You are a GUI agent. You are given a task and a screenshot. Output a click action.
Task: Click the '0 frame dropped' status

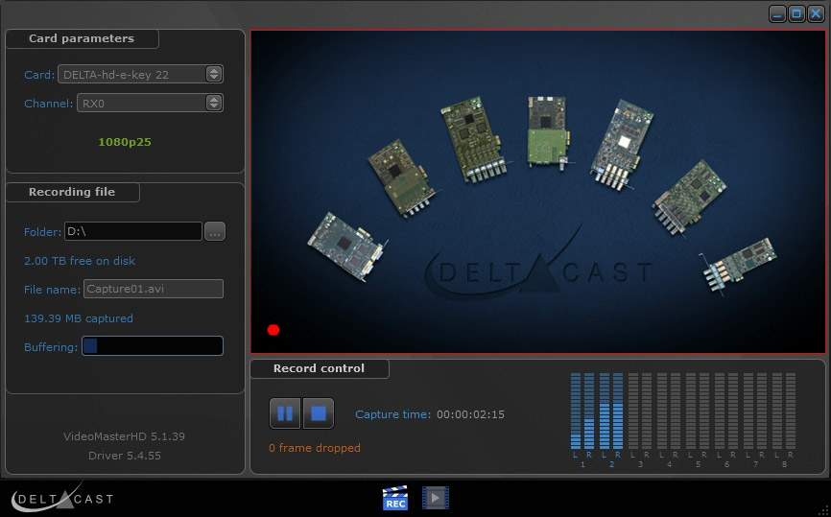coord(315,448)
